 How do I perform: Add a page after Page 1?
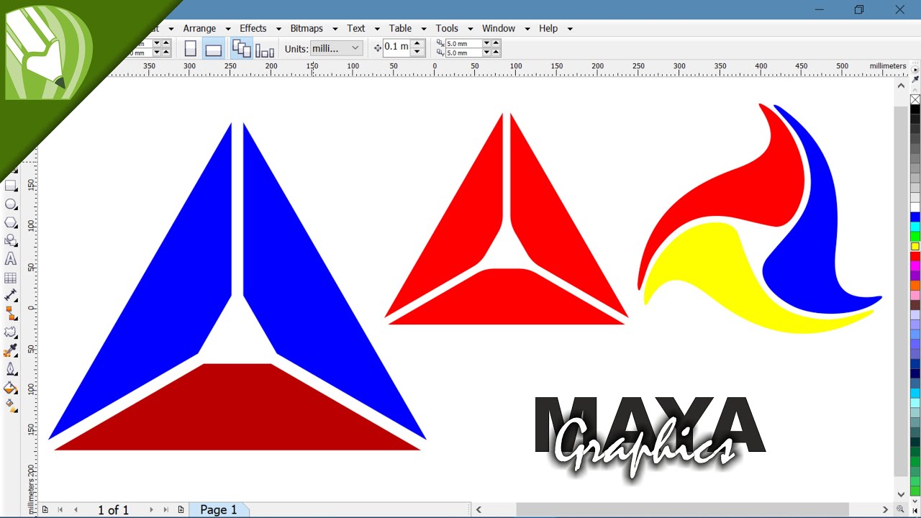click(x=181, y=509)
